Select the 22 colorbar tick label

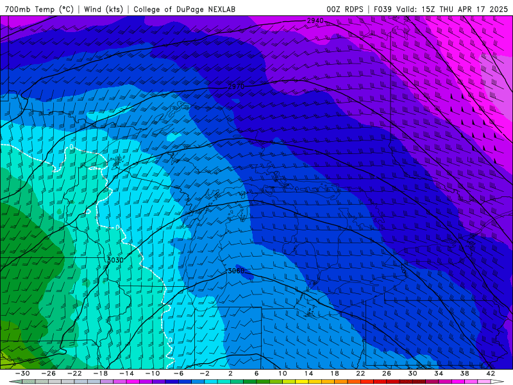click(360, 373)
